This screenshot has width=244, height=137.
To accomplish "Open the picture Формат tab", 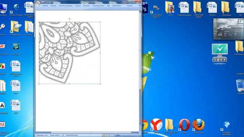I will coord(130,6).
